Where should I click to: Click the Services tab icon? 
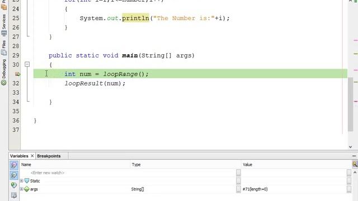(x=4, y=33)
